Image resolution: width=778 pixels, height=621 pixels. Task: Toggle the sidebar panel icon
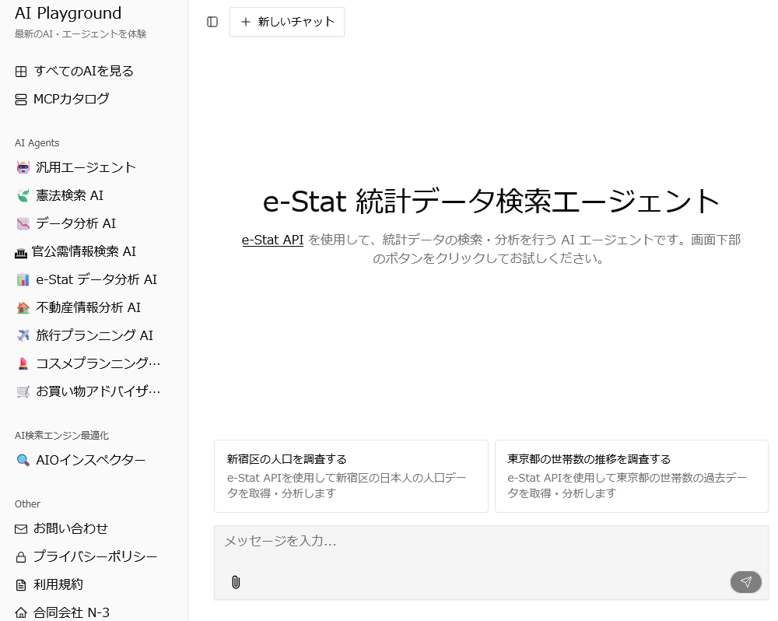(212, 22)
